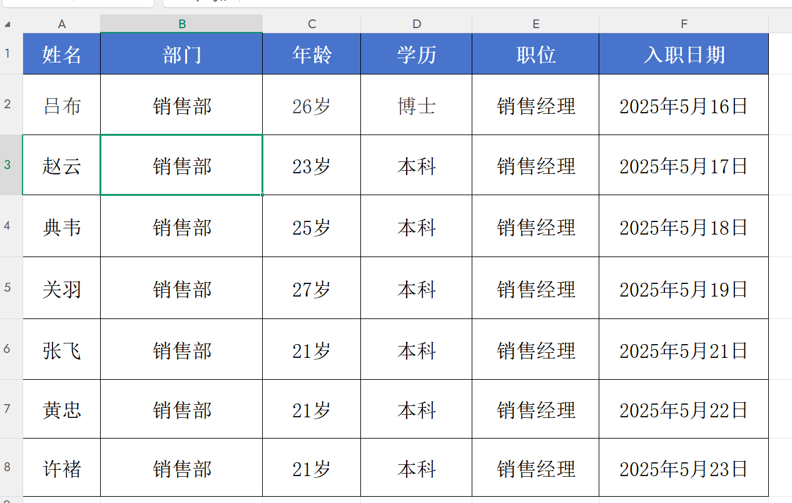The height and width of the screenshot is (503, 792).
Task: Select 吕布's 销售经理 position cell
Action: coord(536,104)
